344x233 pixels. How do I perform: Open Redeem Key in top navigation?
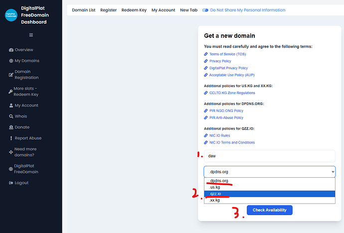click(x=134, y=10)
